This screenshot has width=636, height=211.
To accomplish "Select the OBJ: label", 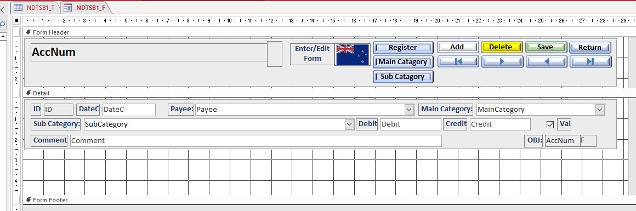I will coord(534,140).
